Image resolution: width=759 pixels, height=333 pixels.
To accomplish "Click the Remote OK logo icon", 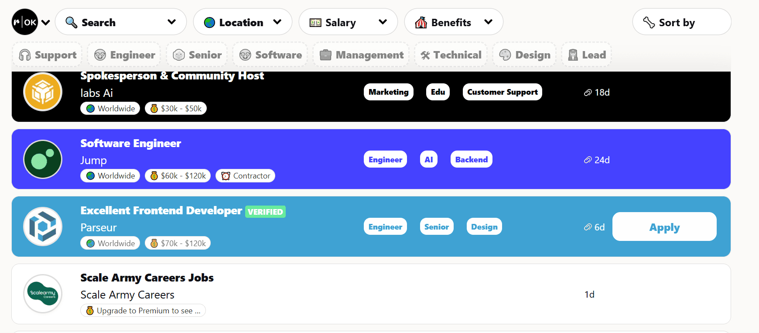I will click(x=25, y=22).
